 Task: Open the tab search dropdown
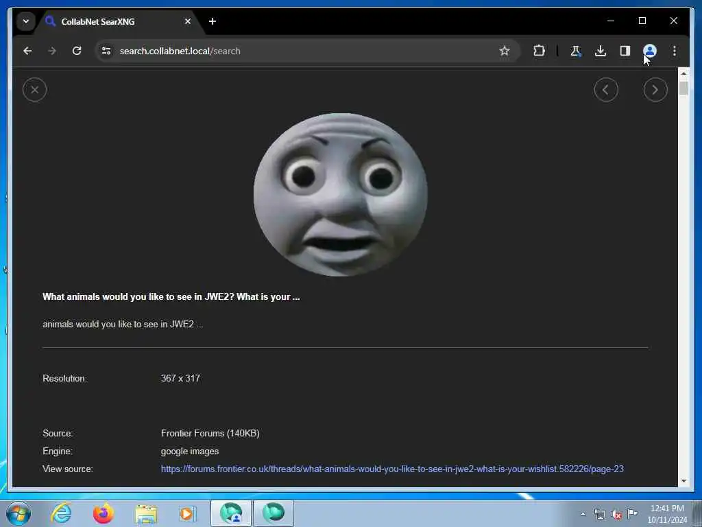coord(26,21)
